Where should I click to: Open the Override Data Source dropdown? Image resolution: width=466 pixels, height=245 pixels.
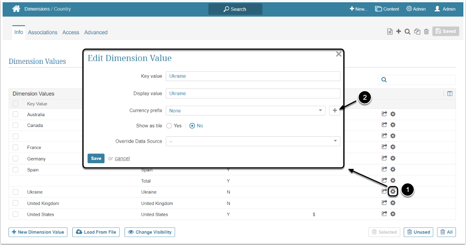pos(253,141)
